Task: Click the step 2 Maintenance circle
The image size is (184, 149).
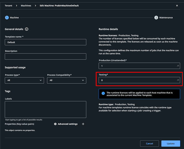Action: click(x=156, y=18)
